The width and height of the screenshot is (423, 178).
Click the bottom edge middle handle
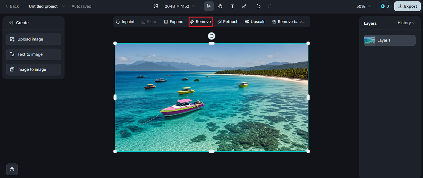coord(211,151)
